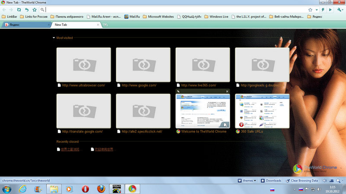Viewport: 346px width, 194px height.
Task: Open Windows Start menu
Action: tap(6, 189)
